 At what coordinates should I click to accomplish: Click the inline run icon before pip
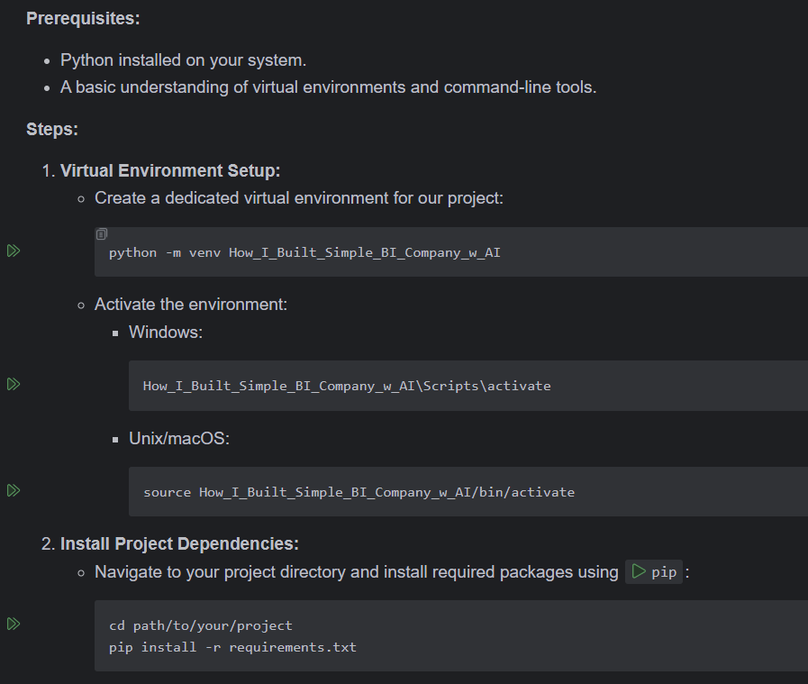tap(639, 571)
